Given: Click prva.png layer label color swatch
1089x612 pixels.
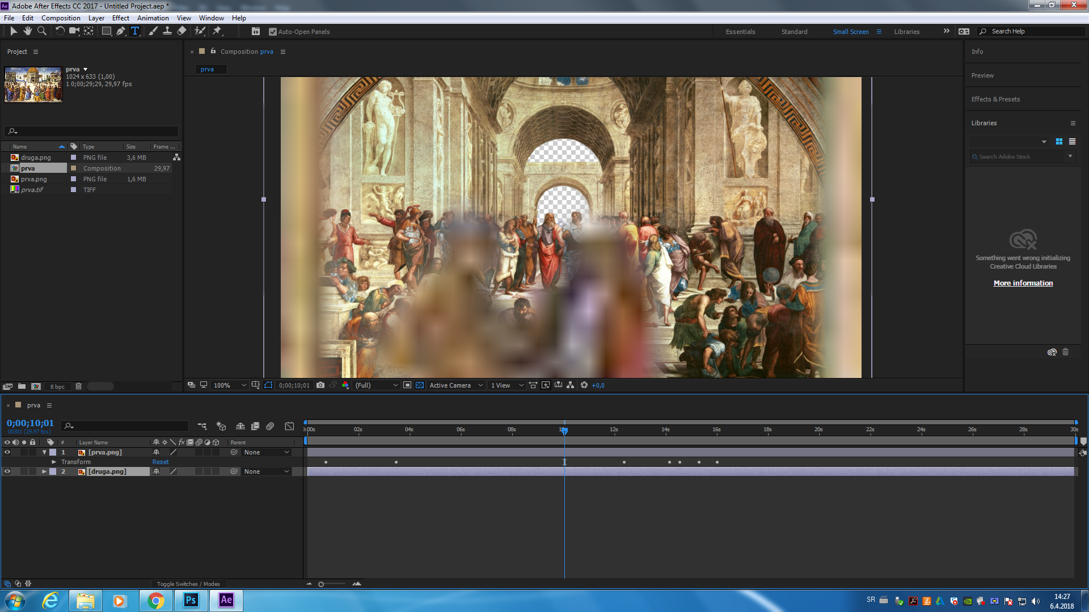Looking at the screenshot, I should point(53,452).
